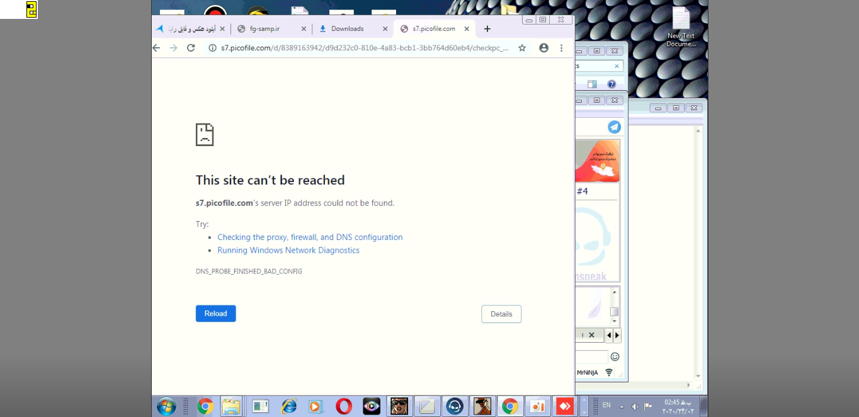Close the s7.picofile.com tab
859x417 pixels.
tap(467, 29)
